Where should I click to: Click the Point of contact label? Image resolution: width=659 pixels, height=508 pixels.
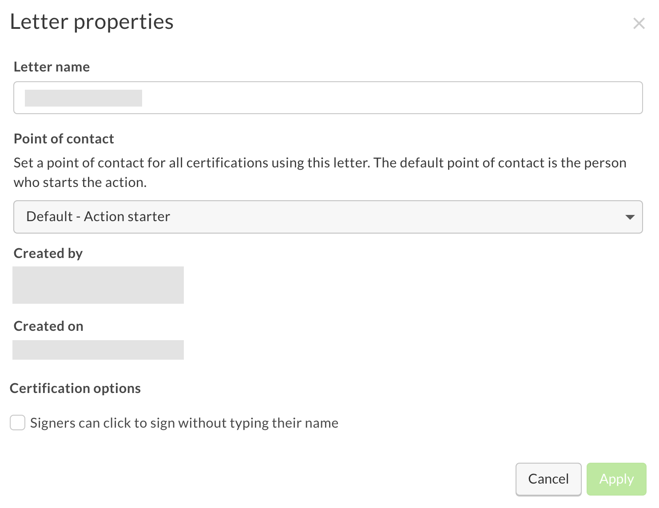pos(64,139)
